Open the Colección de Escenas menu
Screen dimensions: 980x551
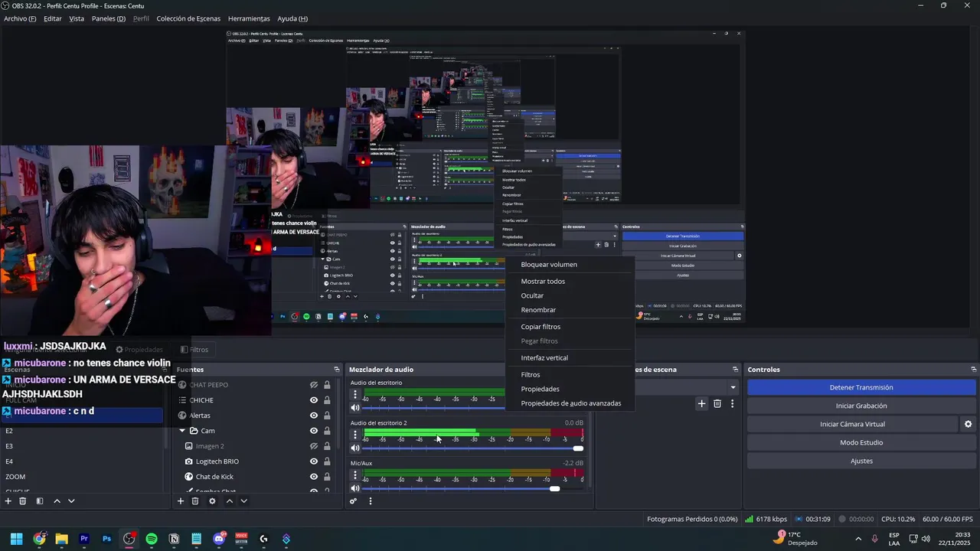[x=188, y=18]
